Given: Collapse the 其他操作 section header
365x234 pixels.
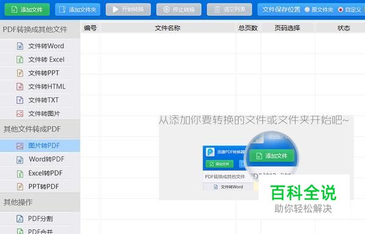Looking at the screenshot, I should point(40,202).
